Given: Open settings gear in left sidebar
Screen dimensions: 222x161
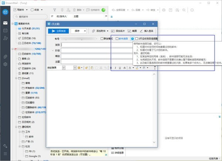Looking at the screenshot, I should click(x=5, y=64).
